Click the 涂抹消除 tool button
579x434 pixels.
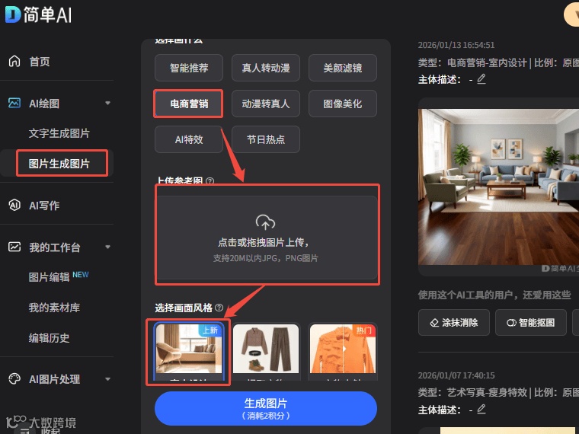[x=454, y=323]
